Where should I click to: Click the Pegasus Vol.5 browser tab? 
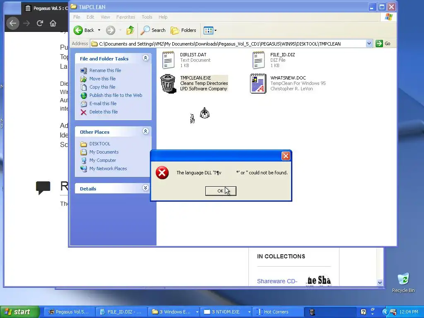coord(46,8)
